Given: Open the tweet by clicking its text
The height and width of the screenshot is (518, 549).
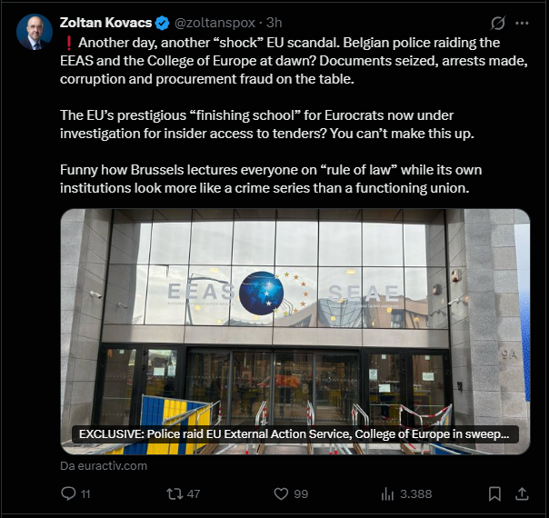Looking at the screenshot, I should pyautogui.click(x=294, y=115).
